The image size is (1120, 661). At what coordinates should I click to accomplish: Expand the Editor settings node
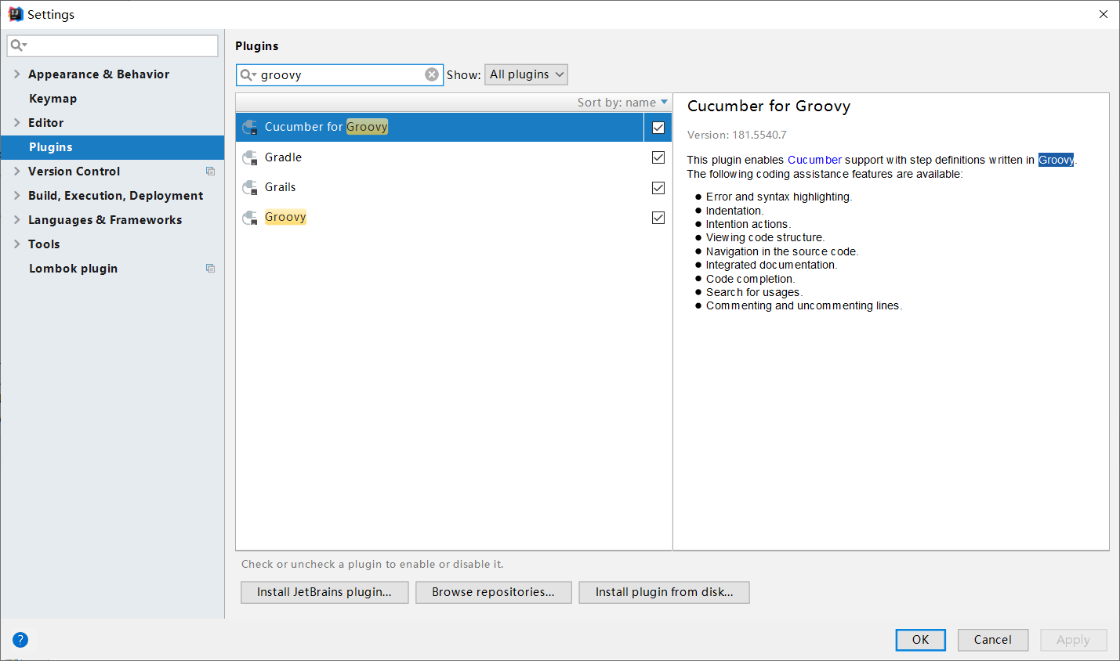(x=16, y=122)
